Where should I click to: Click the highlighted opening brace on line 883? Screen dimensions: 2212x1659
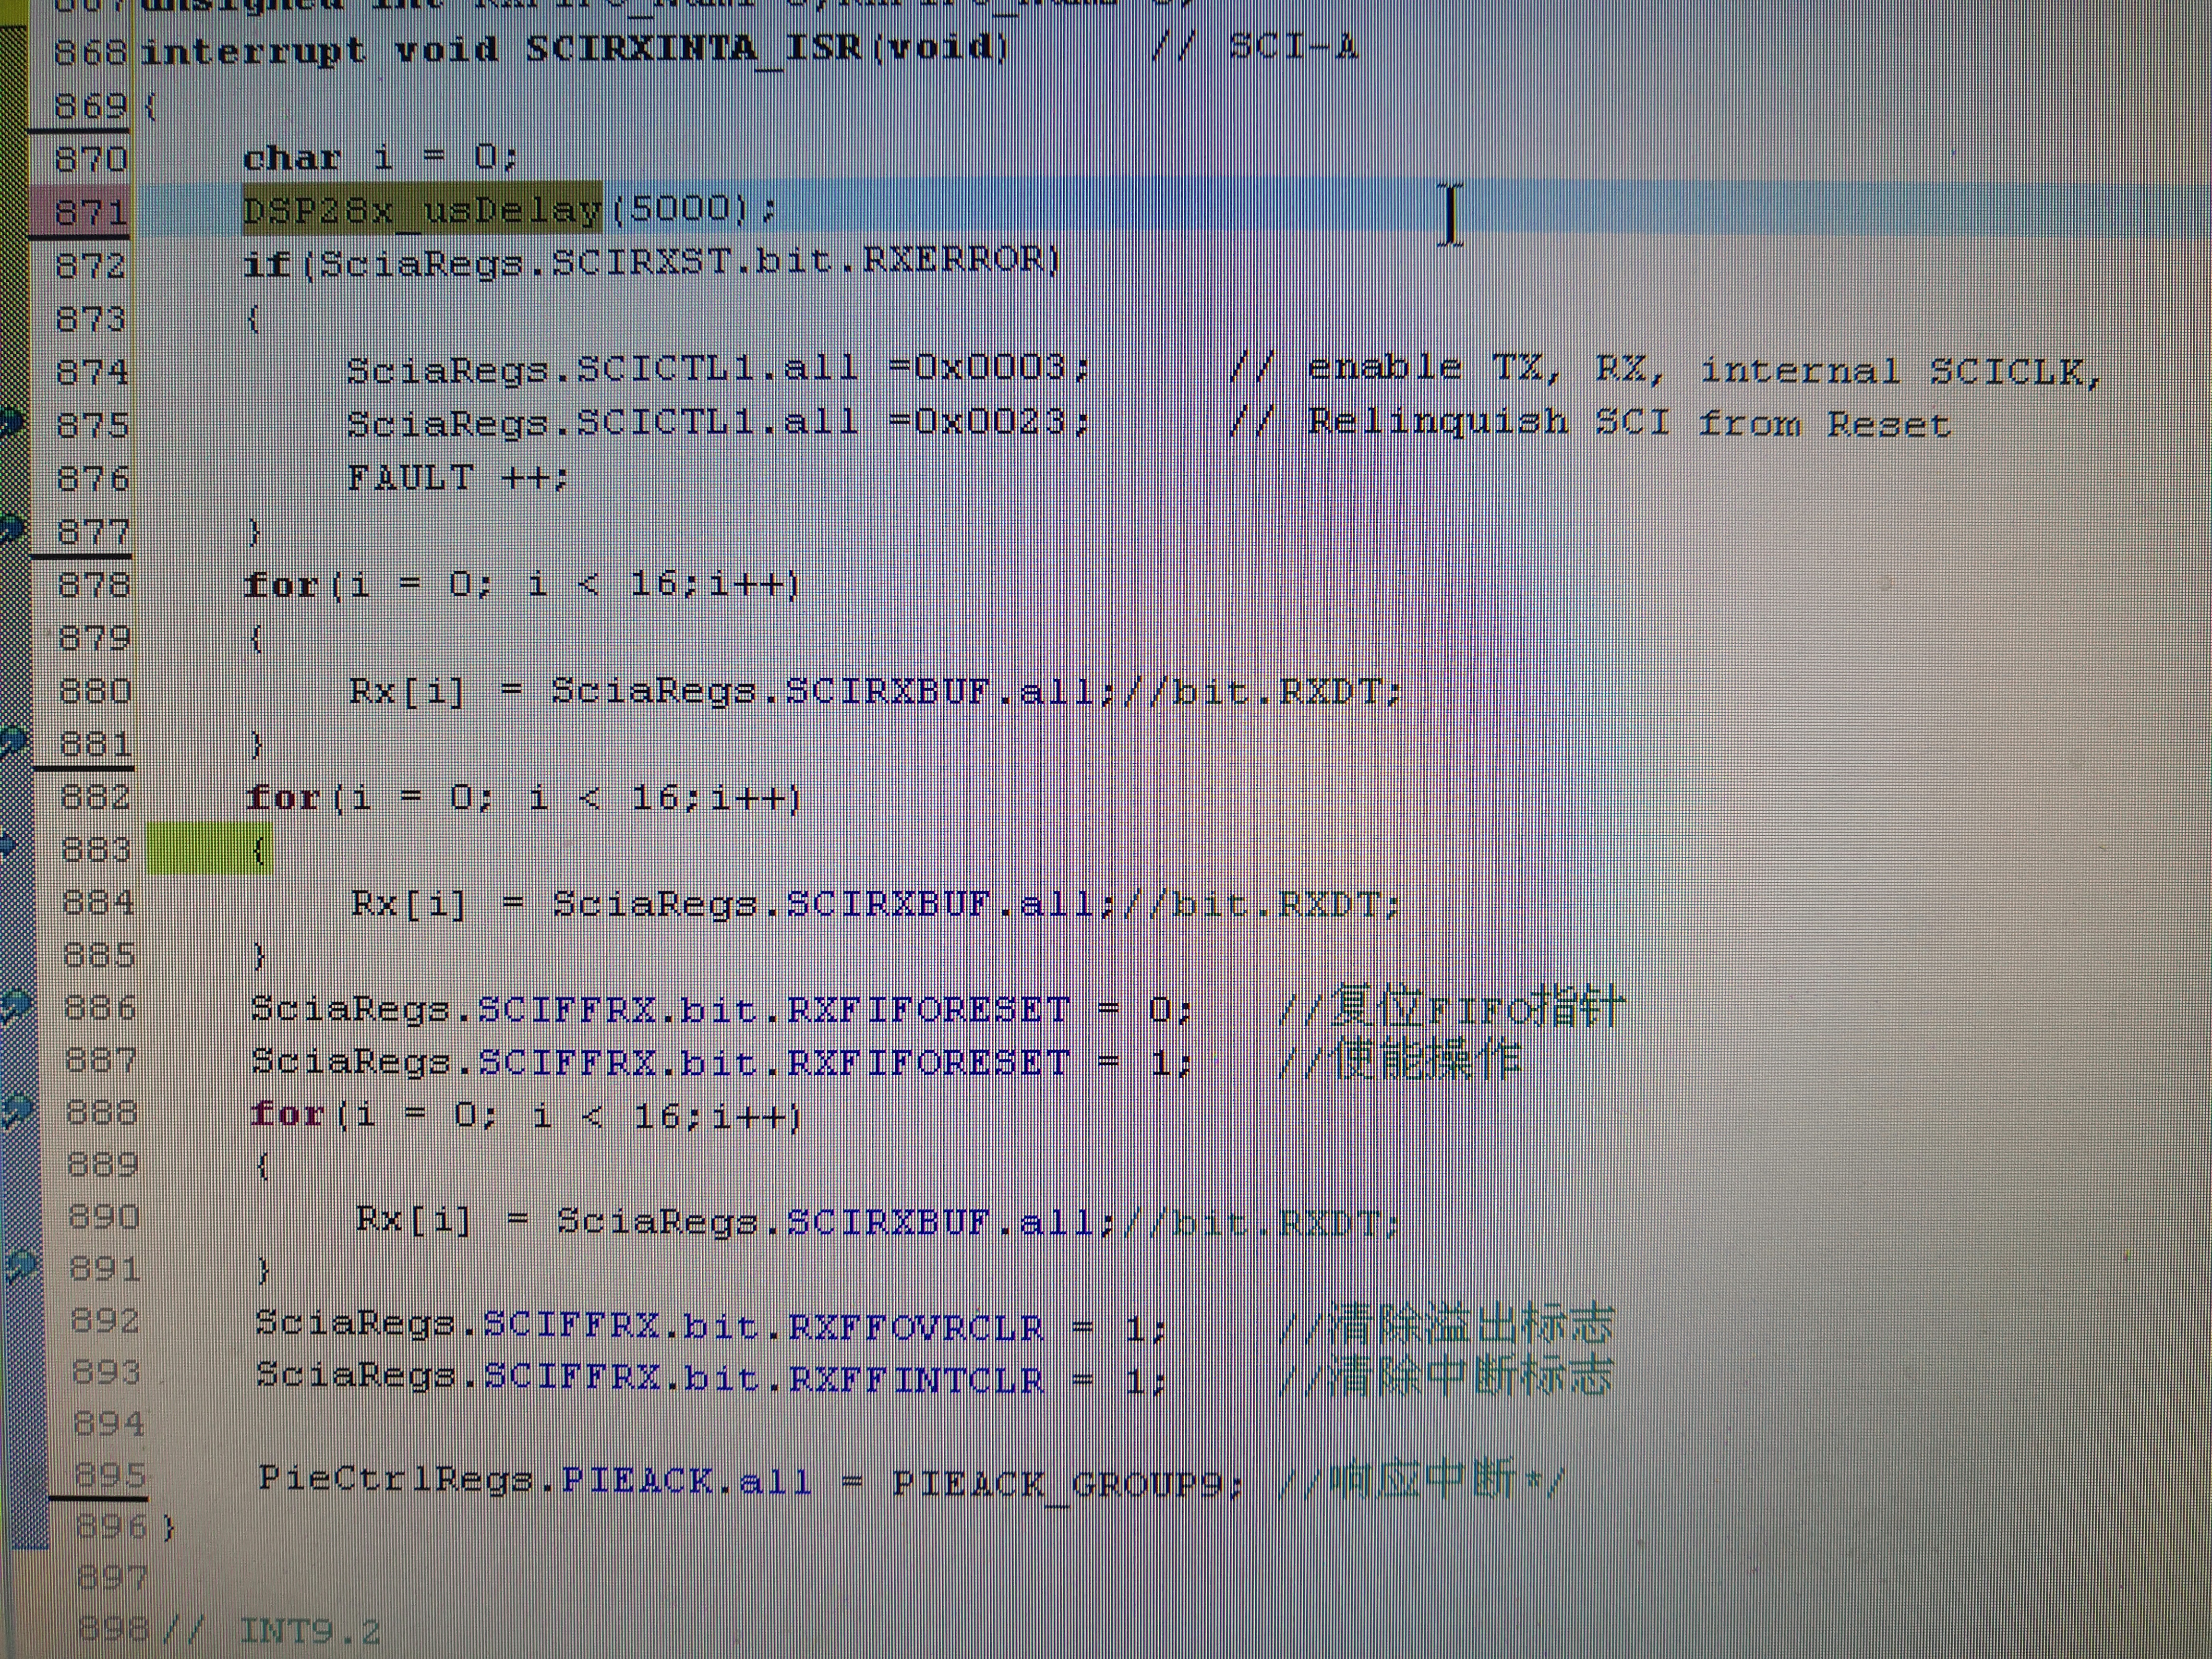[x=258, y=851]
